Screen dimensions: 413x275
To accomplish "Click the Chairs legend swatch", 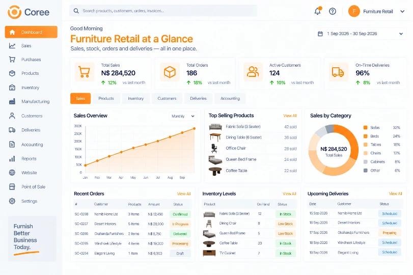I will [x=366, y=153].
